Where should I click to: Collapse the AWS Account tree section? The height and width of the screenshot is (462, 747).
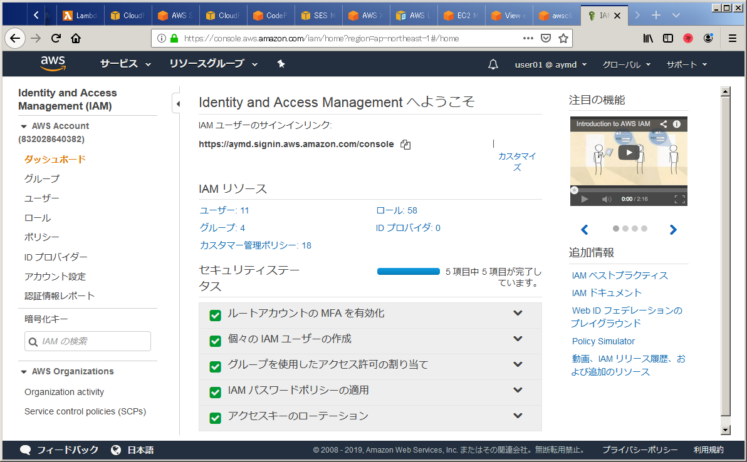23,126
